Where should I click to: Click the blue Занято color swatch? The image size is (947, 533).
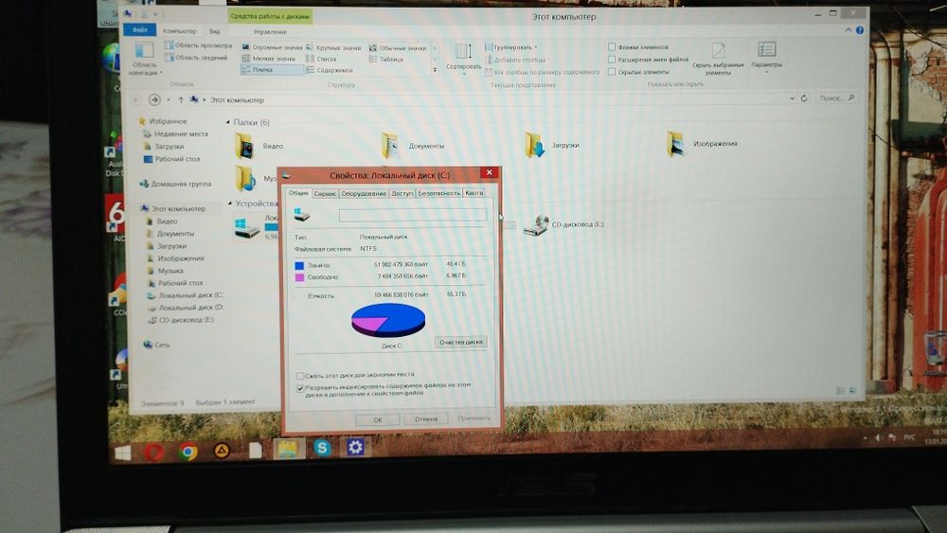(x=299, y=266)
